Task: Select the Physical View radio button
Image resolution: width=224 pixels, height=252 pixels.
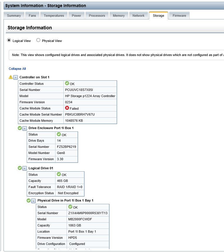Action: click(38, 40)
